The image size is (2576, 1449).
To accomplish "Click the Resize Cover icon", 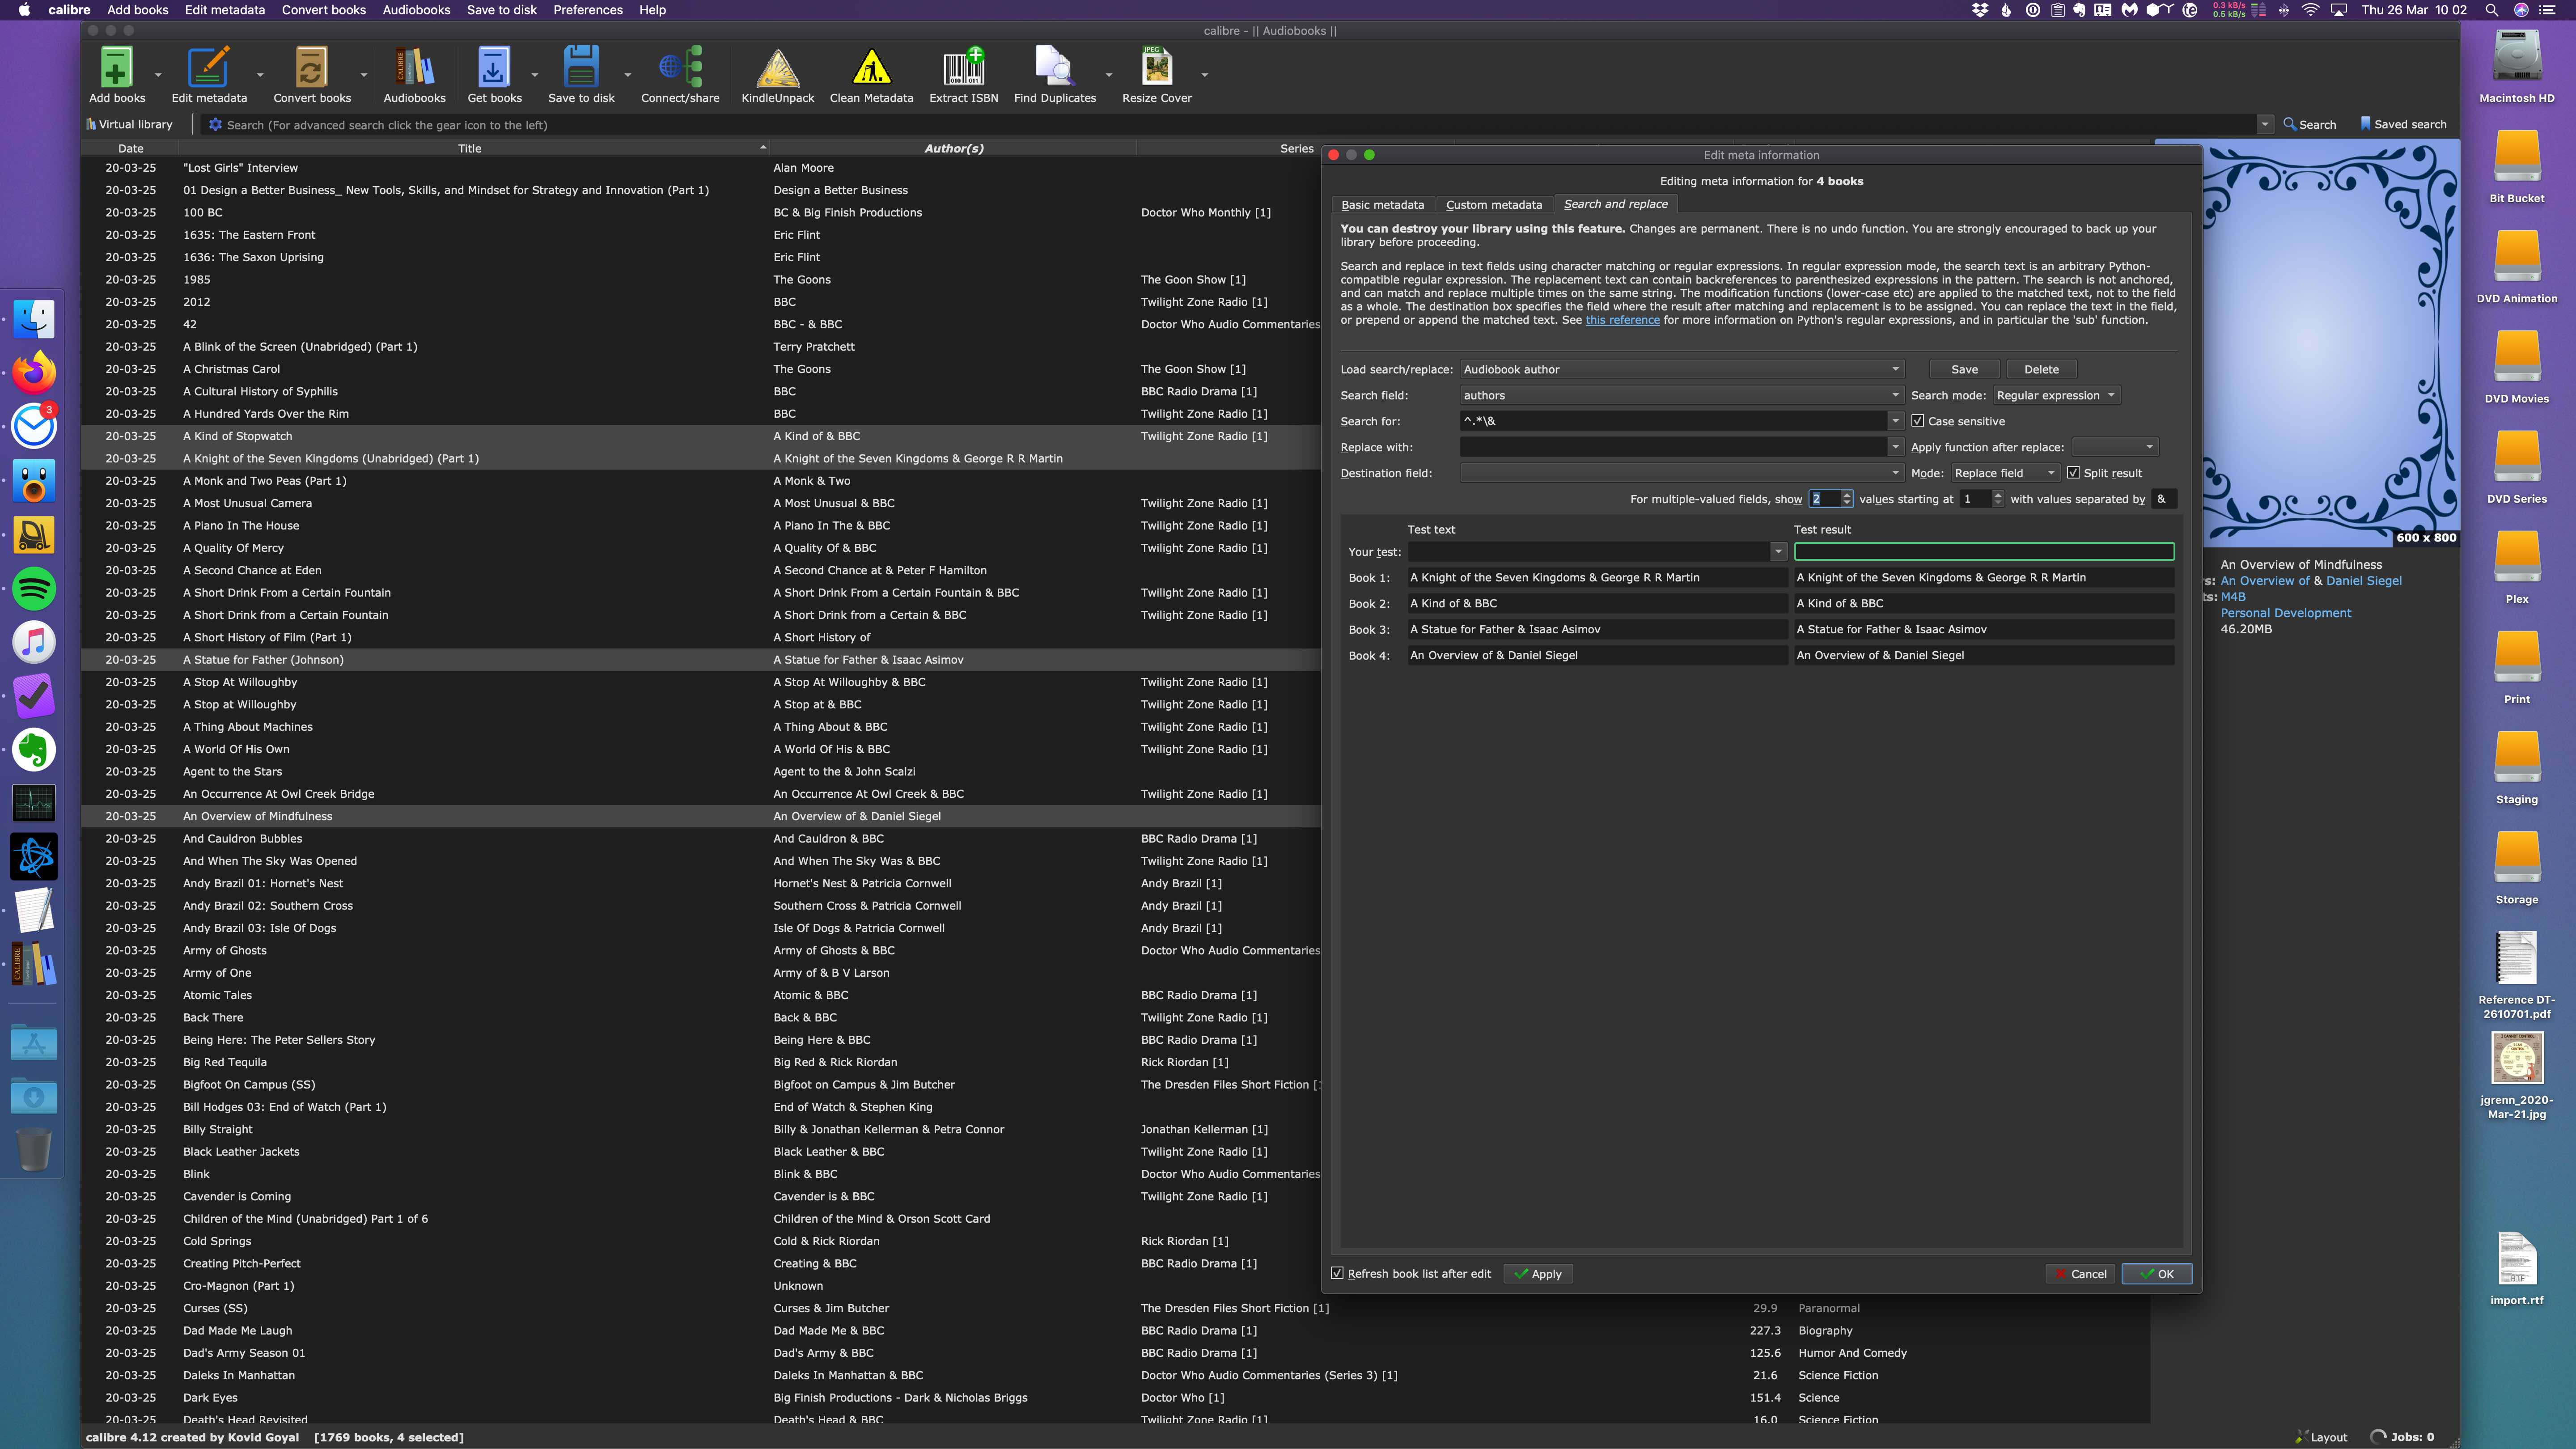I will [1156, 68].
